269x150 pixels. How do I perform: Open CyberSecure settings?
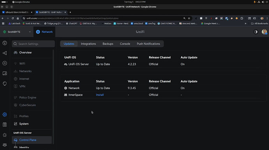click(x=27, y=105)
